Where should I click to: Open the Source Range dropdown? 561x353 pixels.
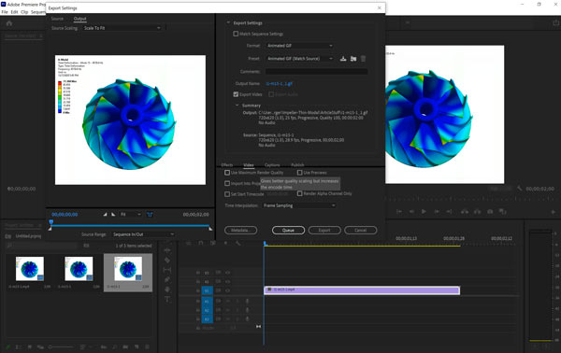click(x=143, y=234)
